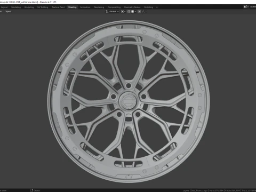Add a new workspace with plus icon
This screenshot has width=256, height=192.
pyautogui.click(x=157, y=7)
